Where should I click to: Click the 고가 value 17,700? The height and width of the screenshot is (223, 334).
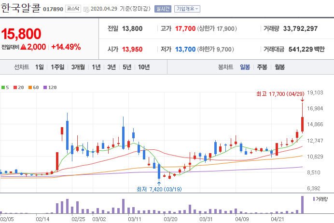pos(185,28)
